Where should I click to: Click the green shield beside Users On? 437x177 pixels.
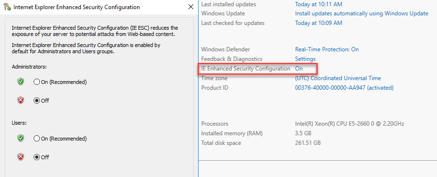(21, 138)
